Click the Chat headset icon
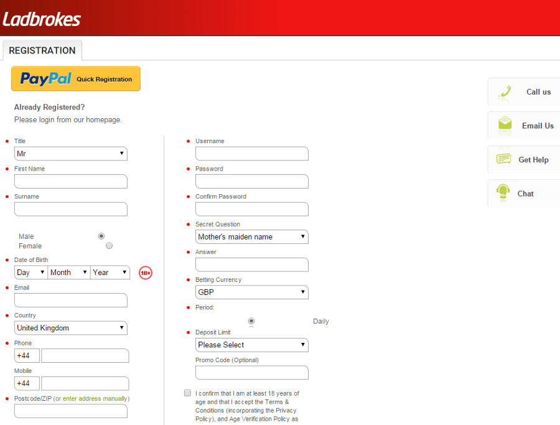The width and height of the screenshot is (560, 425). 503,191
